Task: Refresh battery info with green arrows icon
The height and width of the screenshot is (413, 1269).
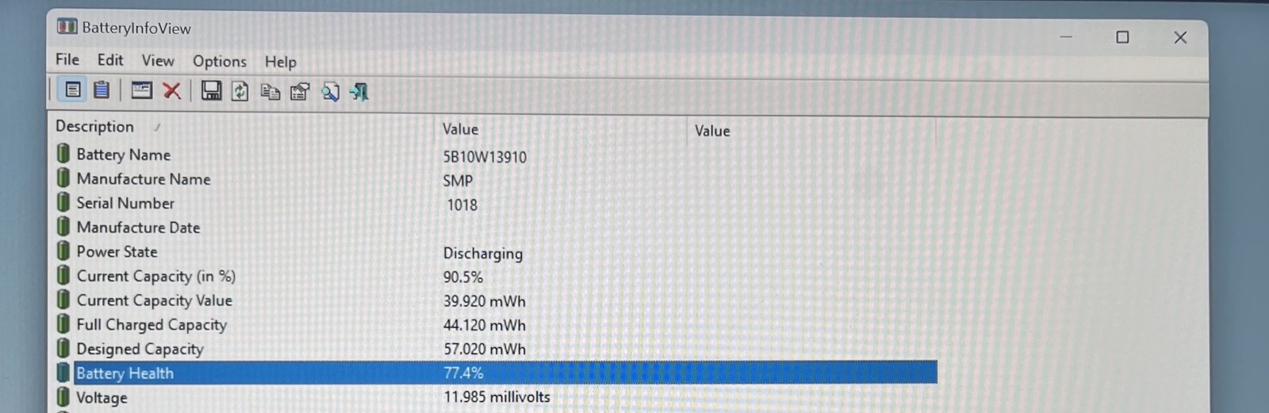Action: (x=240, y=92)
